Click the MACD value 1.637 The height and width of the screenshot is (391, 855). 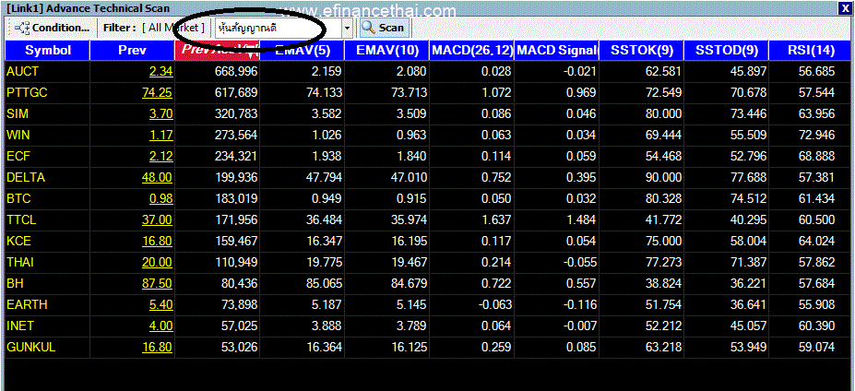tap(497, 220)
